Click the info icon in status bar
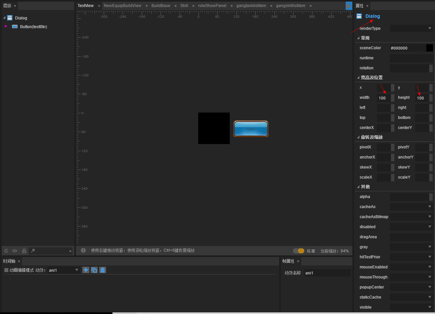Viewport: 435px width, 314px height. [x=83, y=250]
